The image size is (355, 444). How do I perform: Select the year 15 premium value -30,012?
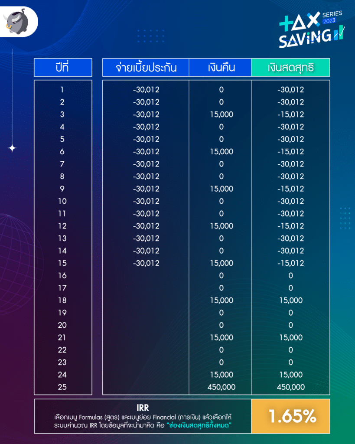[x=146, y=263]
